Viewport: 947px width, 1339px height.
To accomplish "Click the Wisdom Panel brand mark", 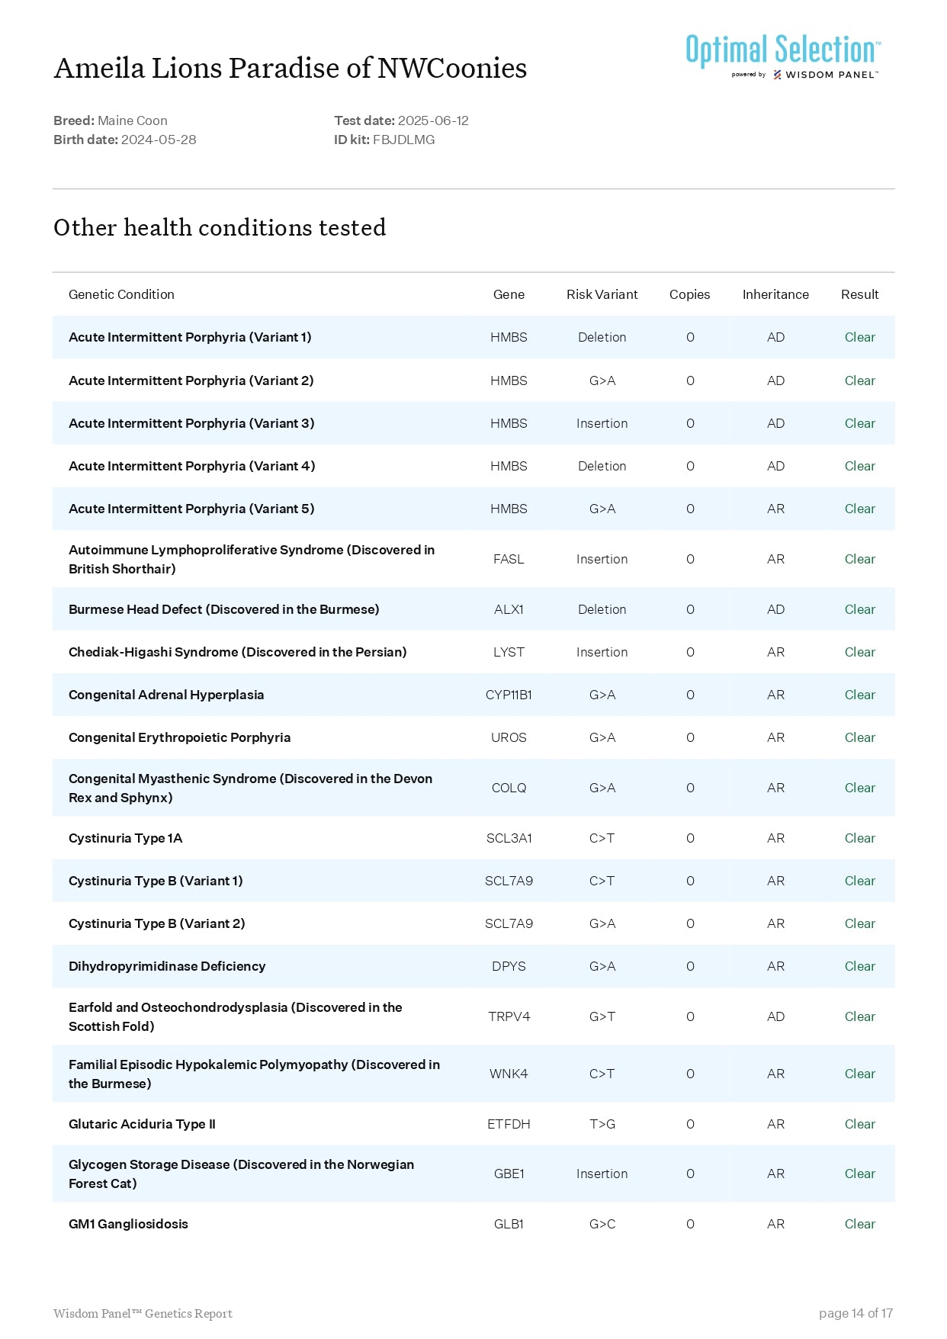I will pyautogui.click(x=825, y=75).
